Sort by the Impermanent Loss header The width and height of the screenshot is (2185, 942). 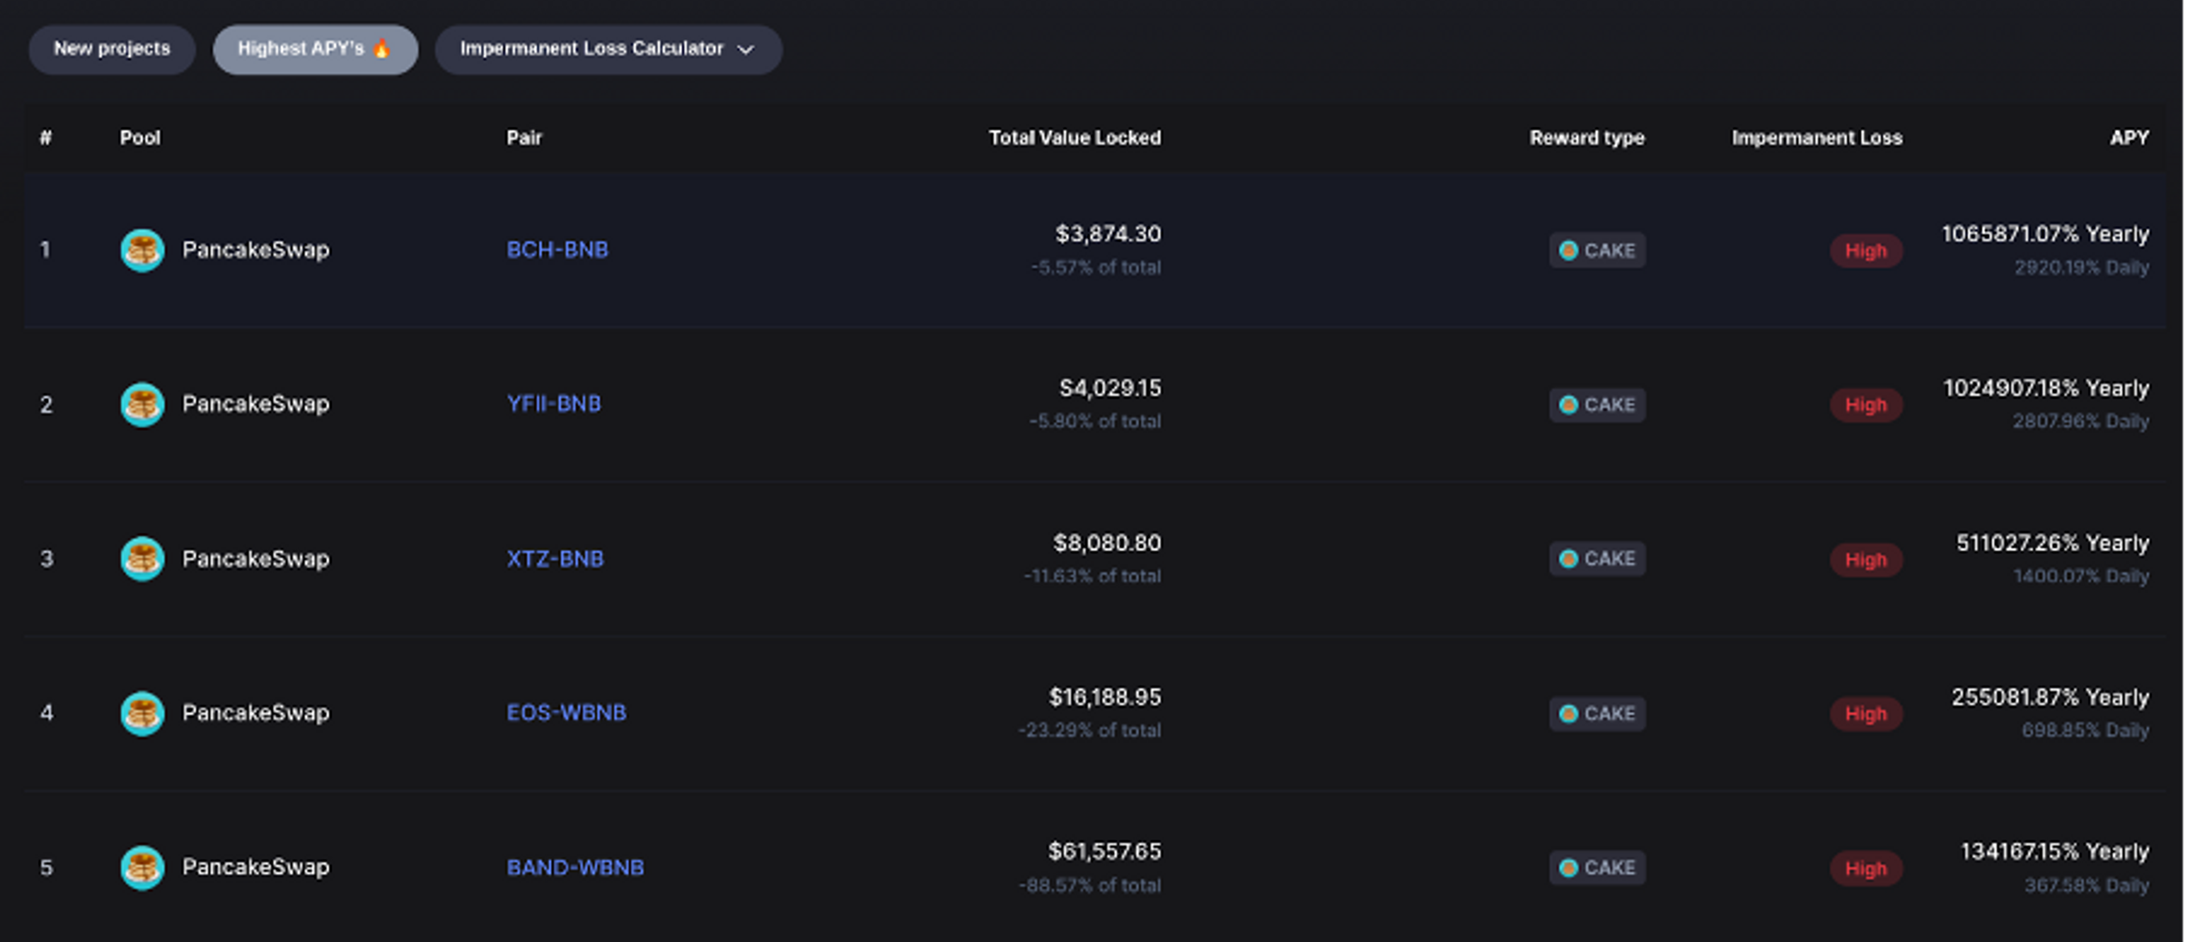click(x=1817, y=137)
